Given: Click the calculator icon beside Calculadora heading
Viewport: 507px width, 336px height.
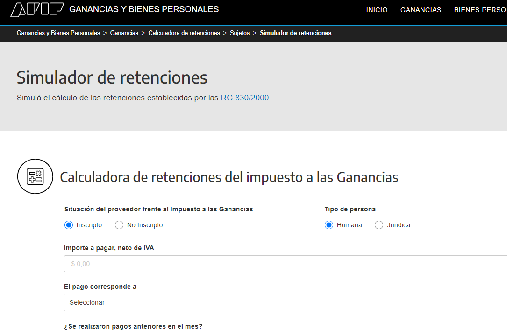Looking at the screenshot, I should (35, 176).
